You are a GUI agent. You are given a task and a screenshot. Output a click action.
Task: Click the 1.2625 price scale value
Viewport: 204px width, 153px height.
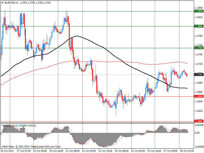[199, 111]
